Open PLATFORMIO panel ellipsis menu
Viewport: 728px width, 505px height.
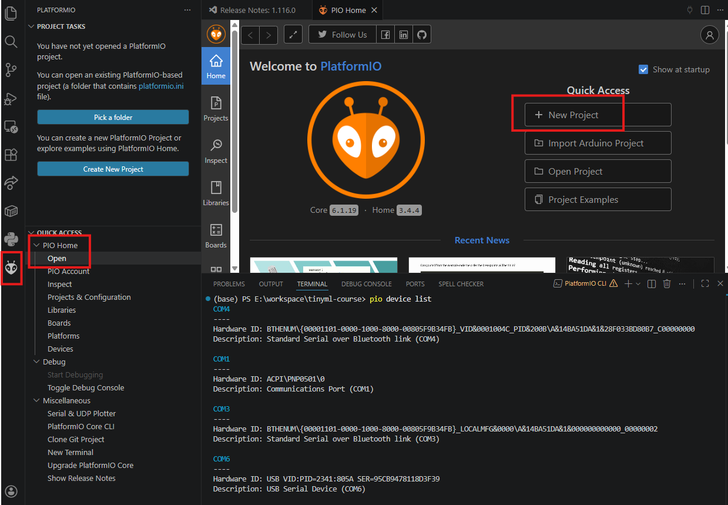pyautogui.click(x=187, y=10)
